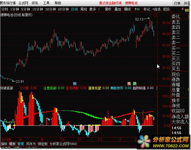Viewport: 191px width, 150px height.
Task: Open the F10 company info
Action: pos(137,9)
